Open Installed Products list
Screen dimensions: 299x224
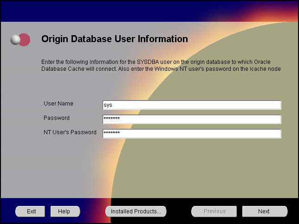pyautogui.click(x=136, y=211)
